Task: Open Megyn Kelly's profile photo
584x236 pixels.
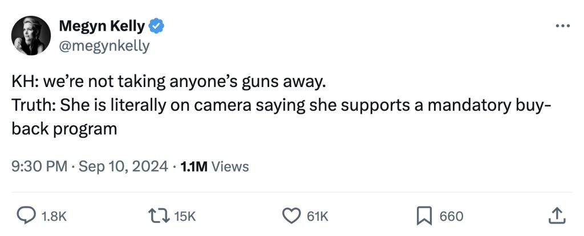Action: tap(31, 35)
